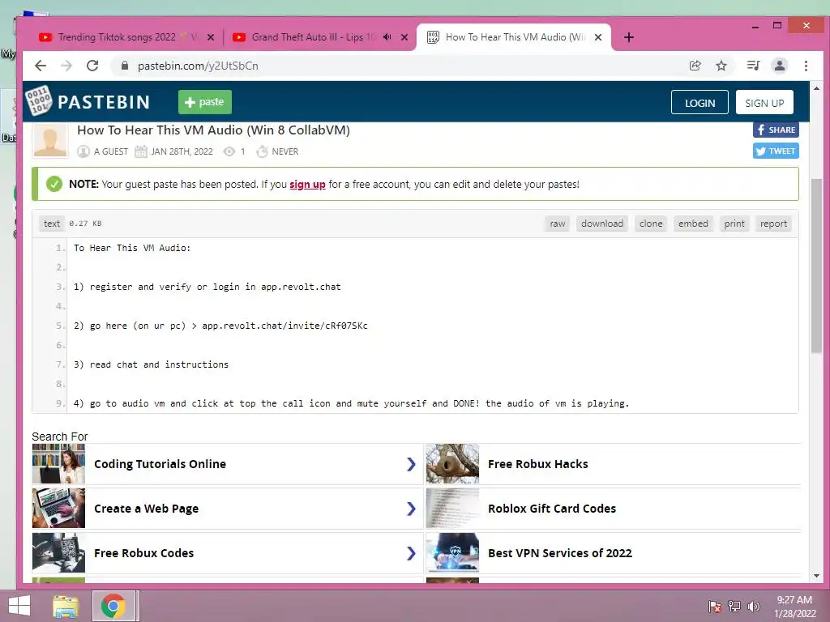The width and height of the screenshot is (830, 622).
Task: Click line 5 with app.revolt.chat invite
Action: [220, 326]
